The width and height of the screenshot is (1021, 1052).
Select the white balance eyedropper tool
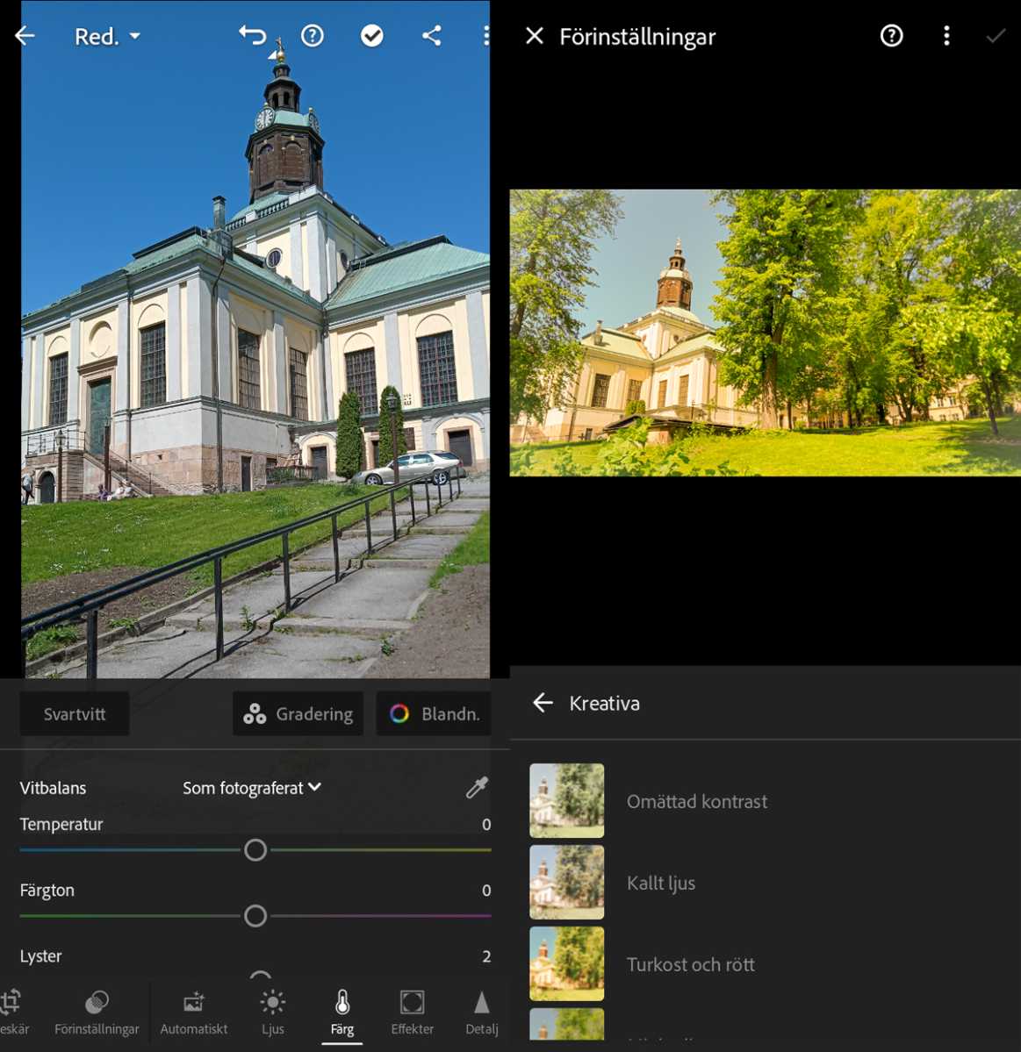[477, 788]
